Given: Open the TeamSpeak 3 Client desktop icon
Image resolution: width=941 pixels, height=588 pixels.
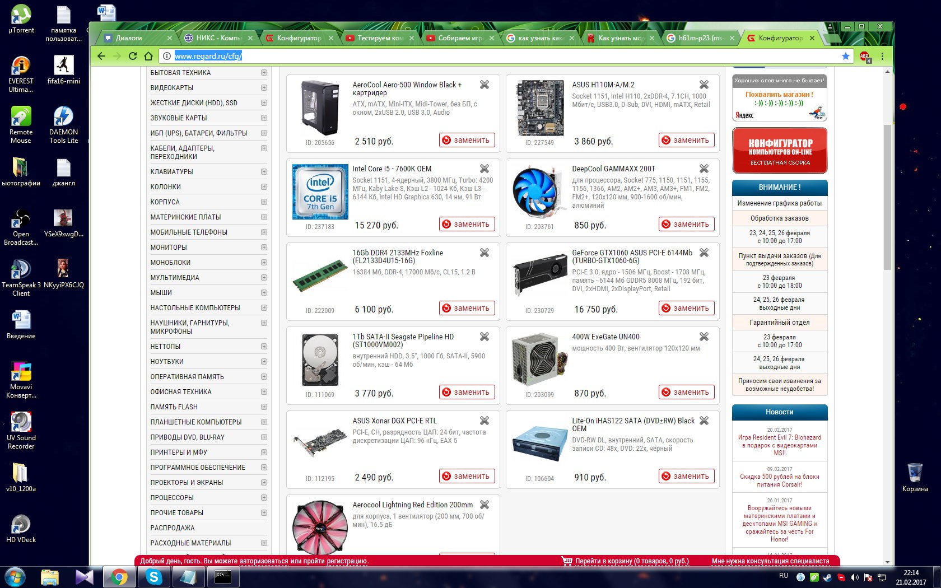Looking at the screenshot, I should pyautogui.click(x=21, y=277).
